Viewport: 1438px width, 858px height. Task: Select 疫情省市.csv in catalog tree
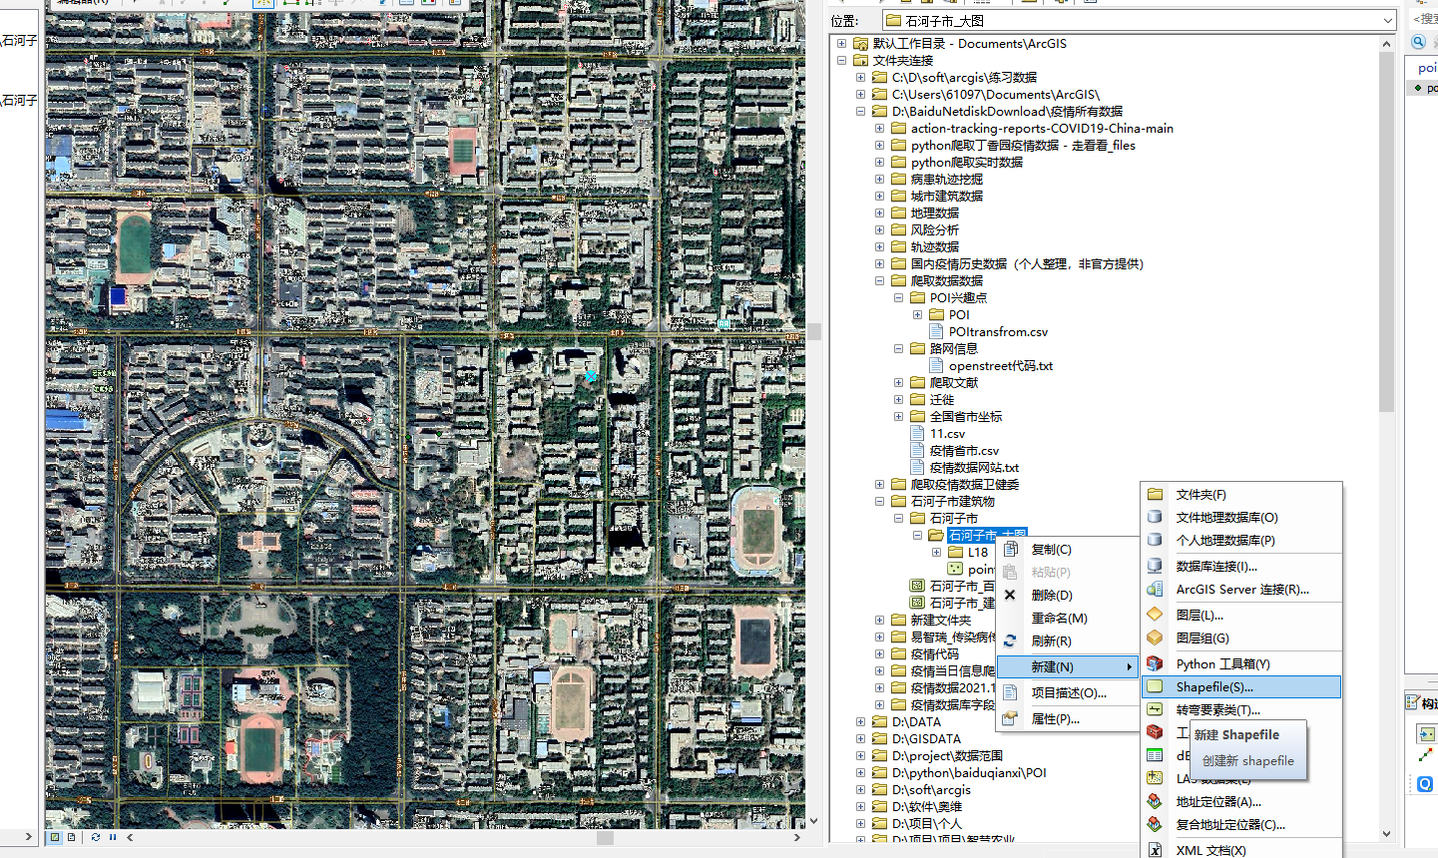[964, 450]
